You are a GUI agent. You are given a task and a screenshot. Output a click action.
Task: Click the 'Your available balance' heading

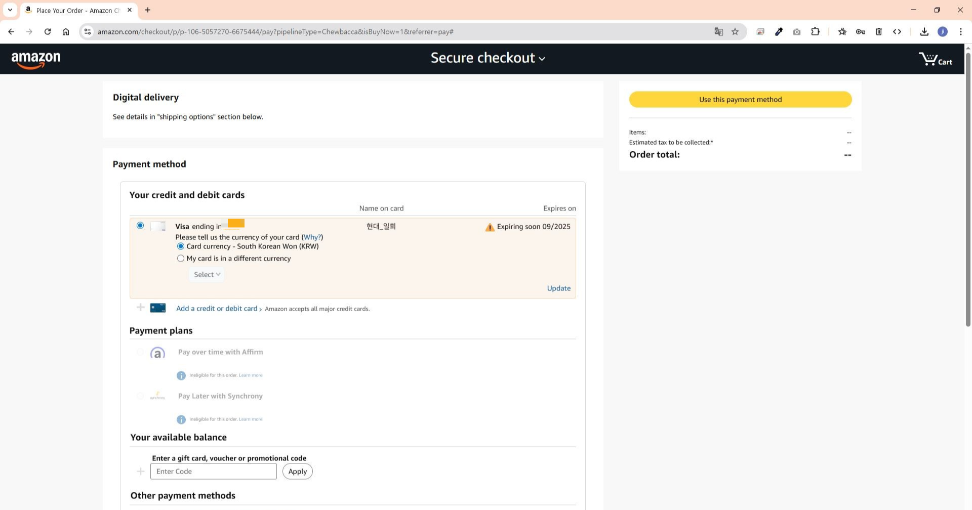178,438
